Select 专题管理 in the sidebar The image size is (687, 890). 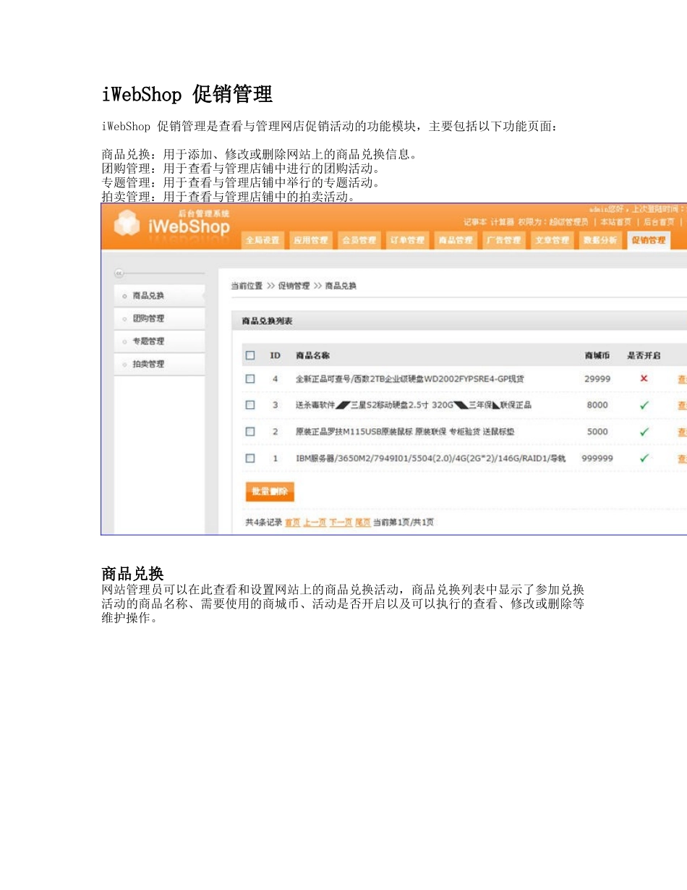(160, 341)
